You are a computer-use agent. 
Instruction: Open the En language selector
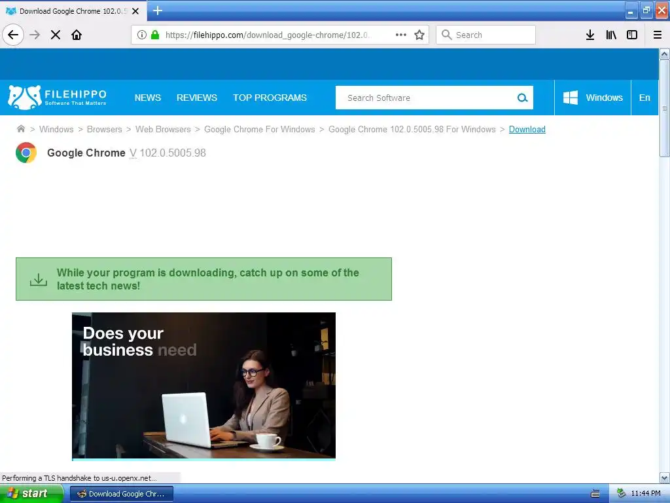click(644, 98)
